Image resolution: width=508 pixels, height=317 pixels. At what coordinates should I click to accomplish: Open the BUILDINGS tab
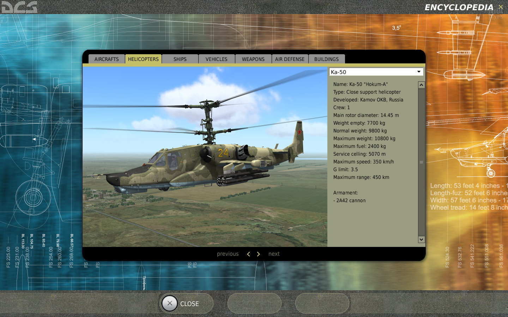pyautogui.click(x=326, y=59)
